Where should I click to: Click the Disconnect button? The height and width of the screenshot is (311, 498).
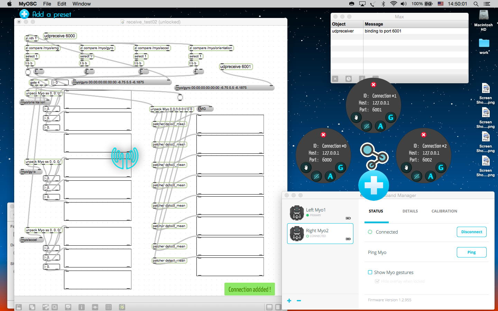point(472,232)
